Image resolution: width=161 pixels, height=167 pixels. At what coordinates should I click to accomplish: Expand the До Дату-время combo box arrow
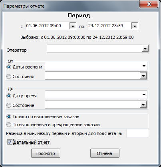click(144, 95)
